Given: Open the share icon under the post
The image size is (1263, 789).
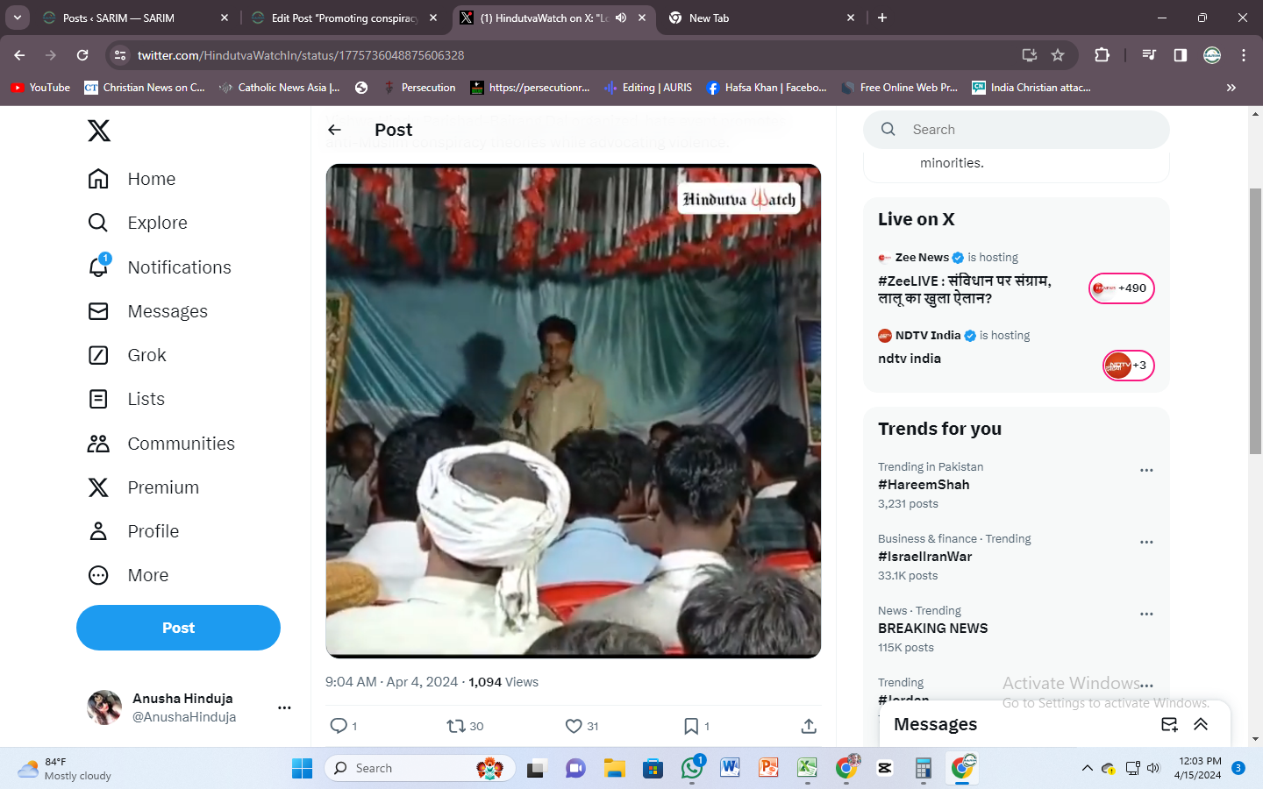Looking at the screenshot, I should 809,726.
